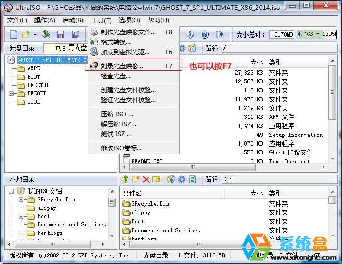Click the Open file folder toolbar icon
This screenshot has width=342, height=264.
pyautogui.click(x=26, y=34)
